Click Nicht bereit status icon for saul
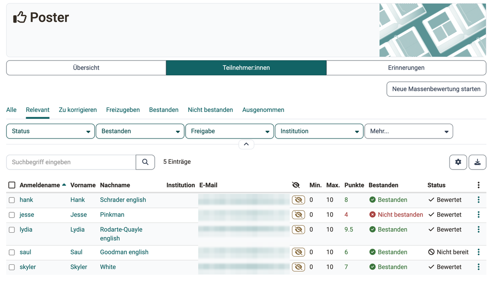 tap(431, 252)
